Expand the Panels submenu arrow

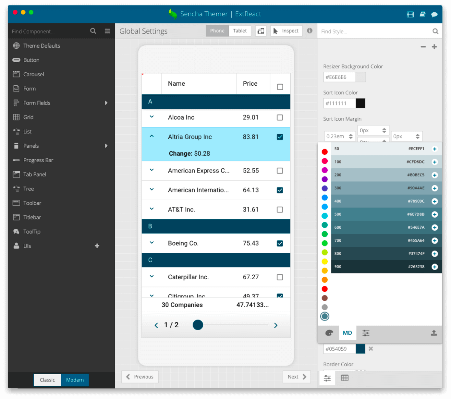[106, 146]
